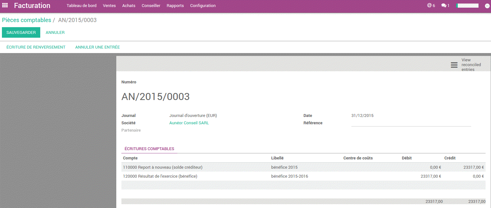
Task: Open the Tableau de bord menu
Action: pyautogui.click(x=82, y=5)
